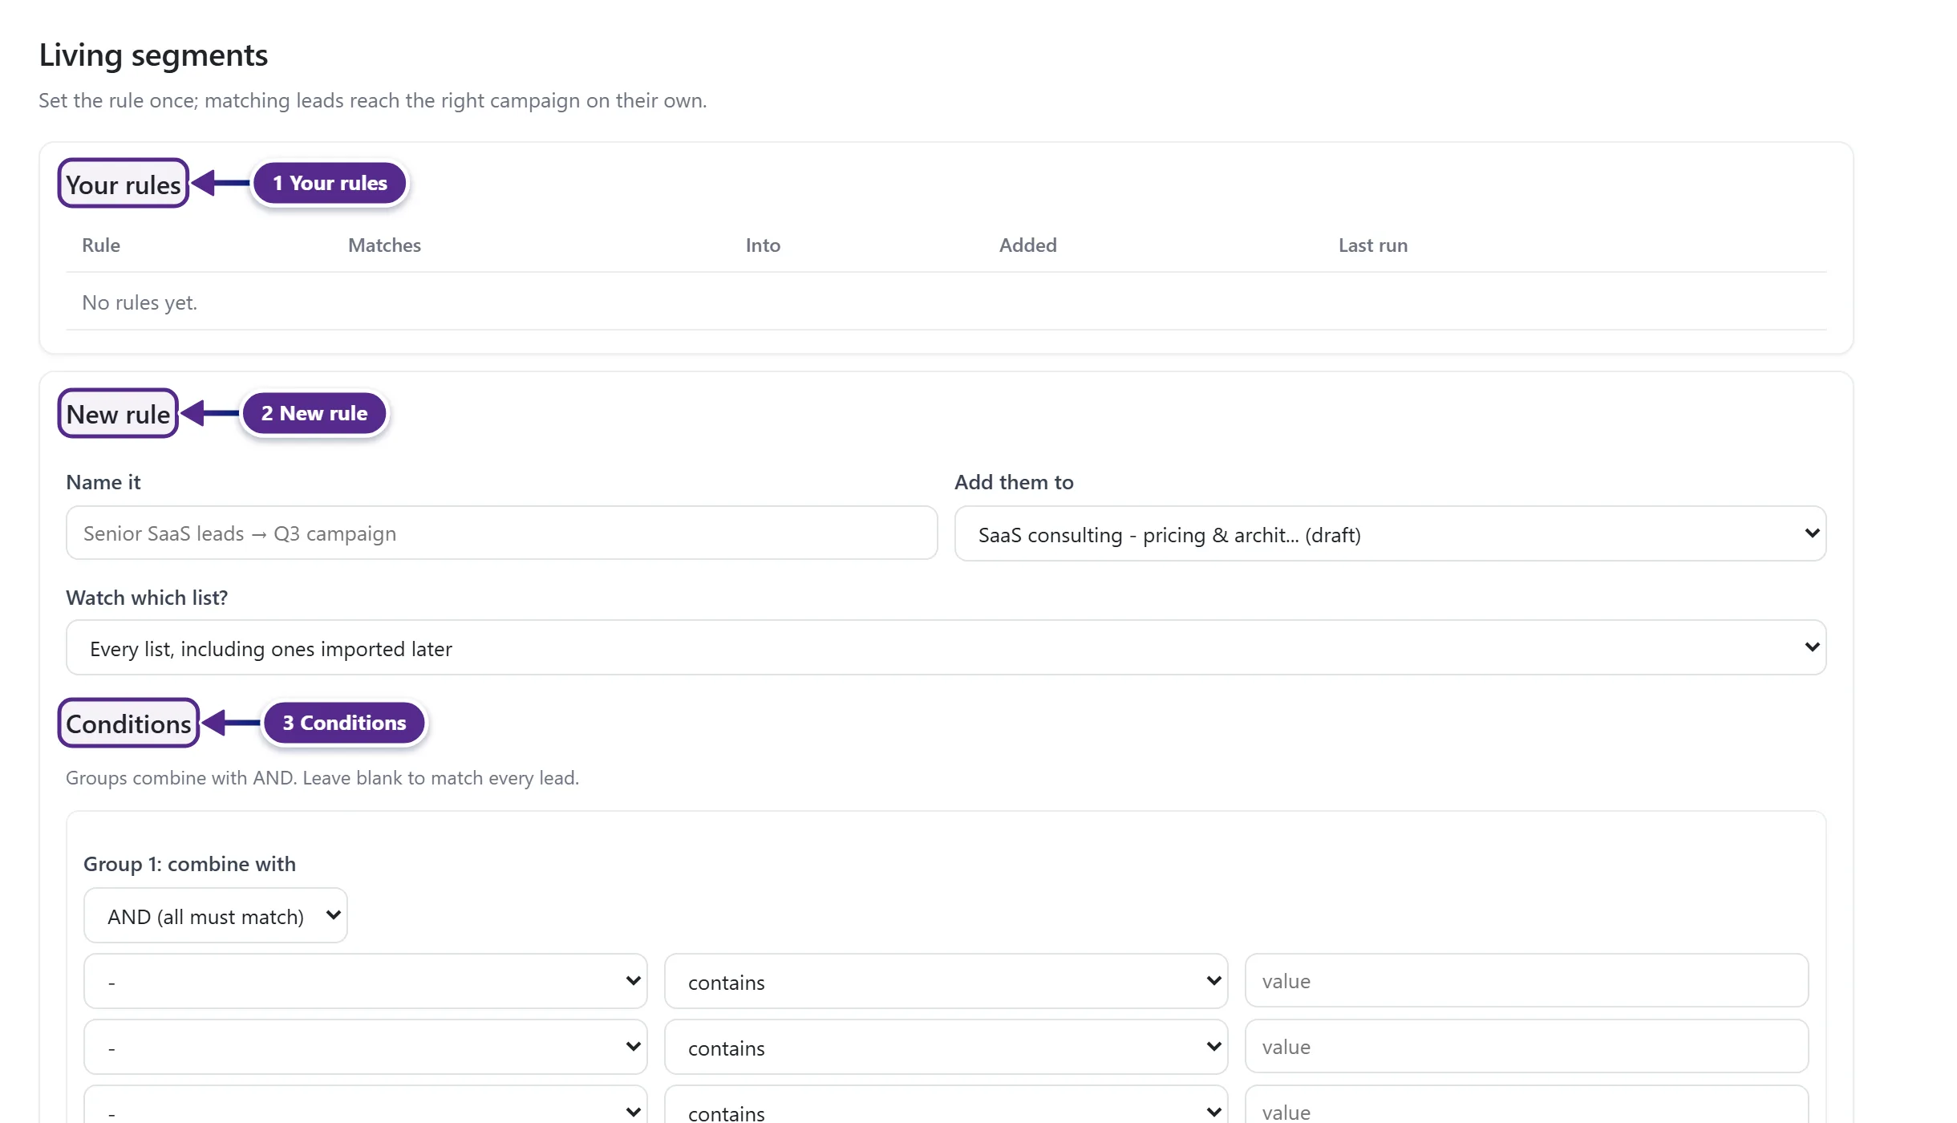Image resolution: width=1957 pixels, height=1123 pixels.
Task: Focus the 'Name it' rule name field
Action: (x=501, y=533)
